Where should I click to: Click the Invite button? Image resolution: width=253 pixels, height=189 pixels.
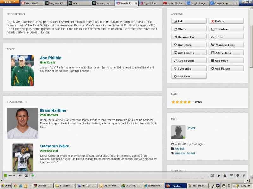pos(226,37)
